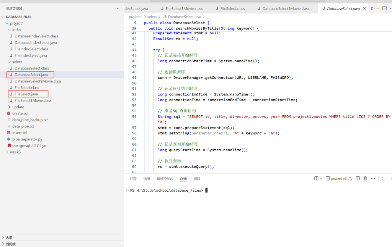Click the powershell warning triangle icon
The image size is (392, 247).
(350, 178)
